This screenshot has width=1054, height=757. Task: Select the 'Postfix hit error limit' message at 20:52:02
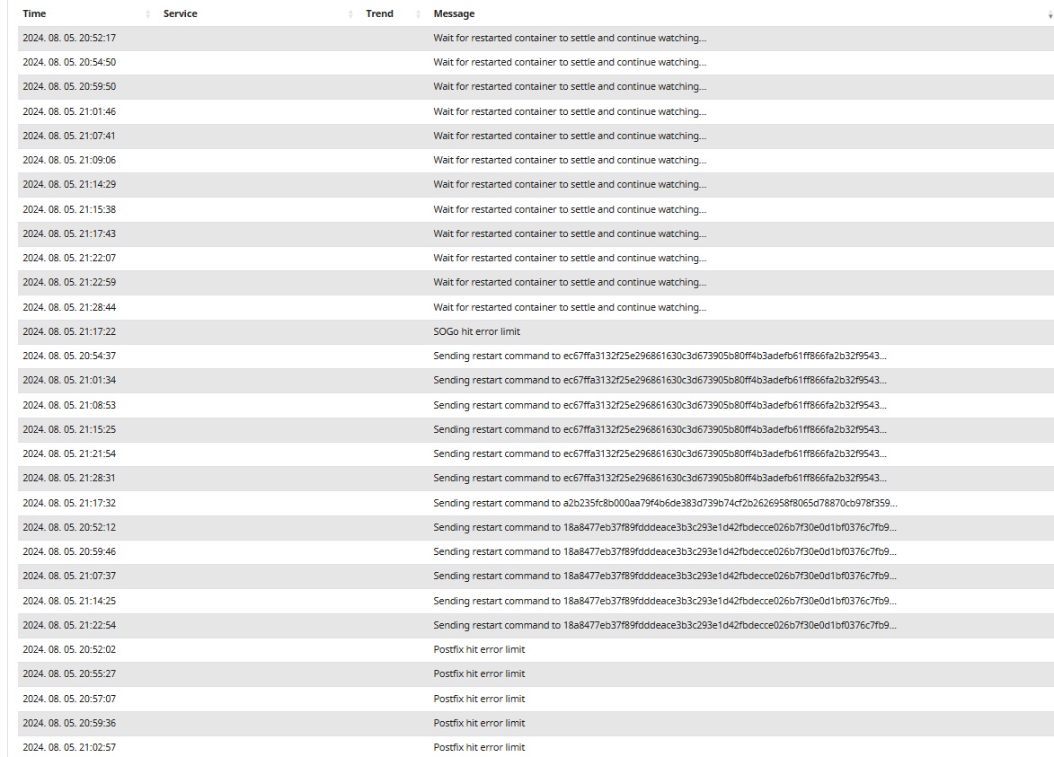click(479, 649)
